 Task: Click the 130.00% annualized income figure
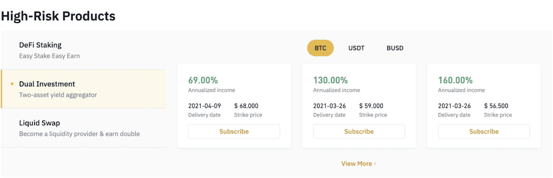tap(331, 80)
